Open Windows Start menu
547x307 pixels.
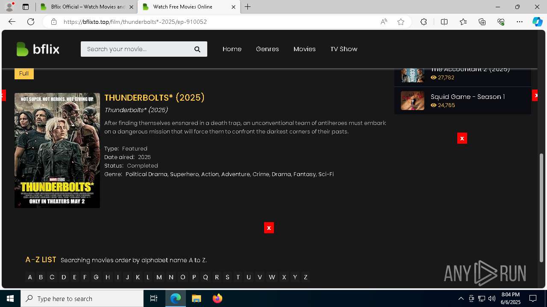(10, 298)
